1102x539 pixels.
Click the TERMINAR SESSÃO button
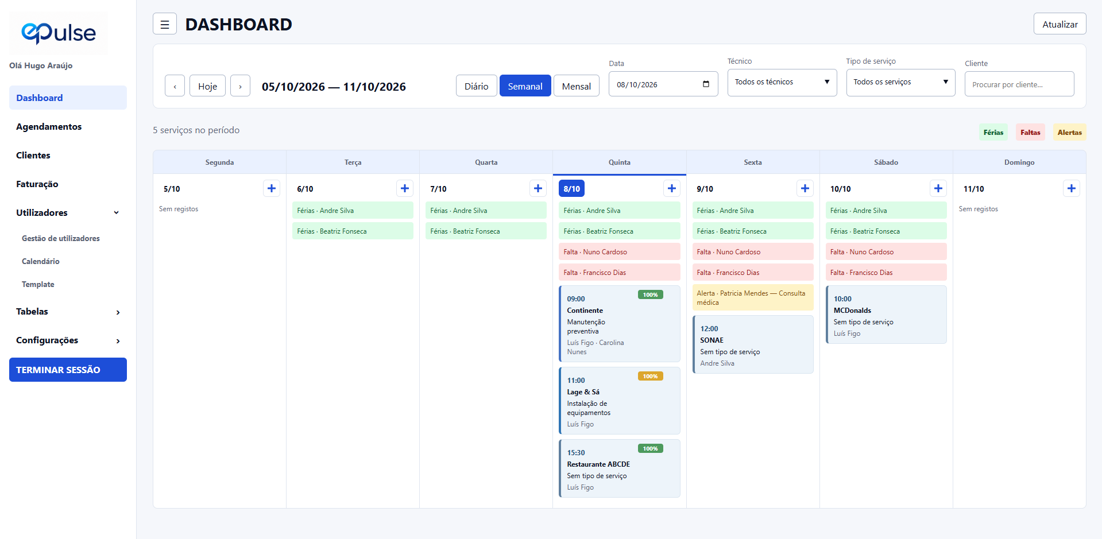pyautogui.click(x=68, y=370)
